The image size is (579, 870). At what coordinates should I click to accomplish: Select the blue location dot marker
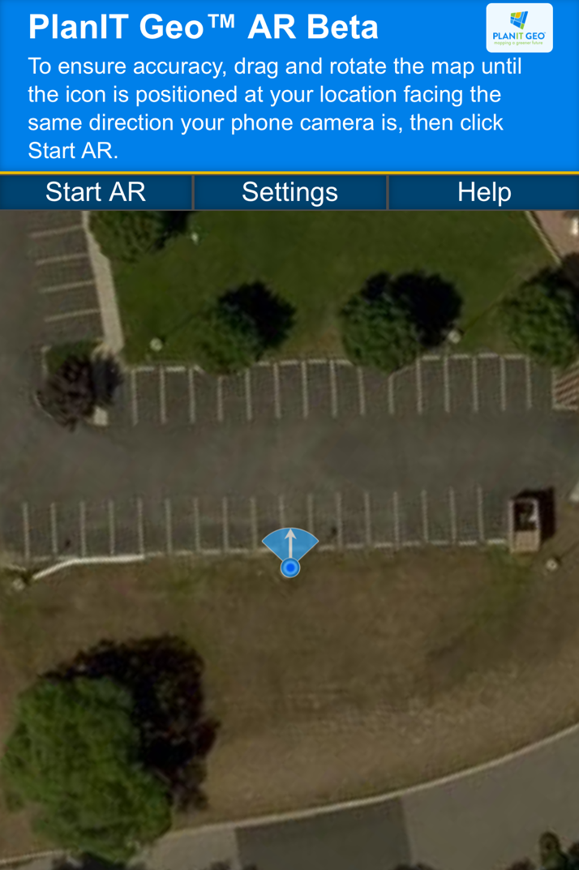point(290,568)
